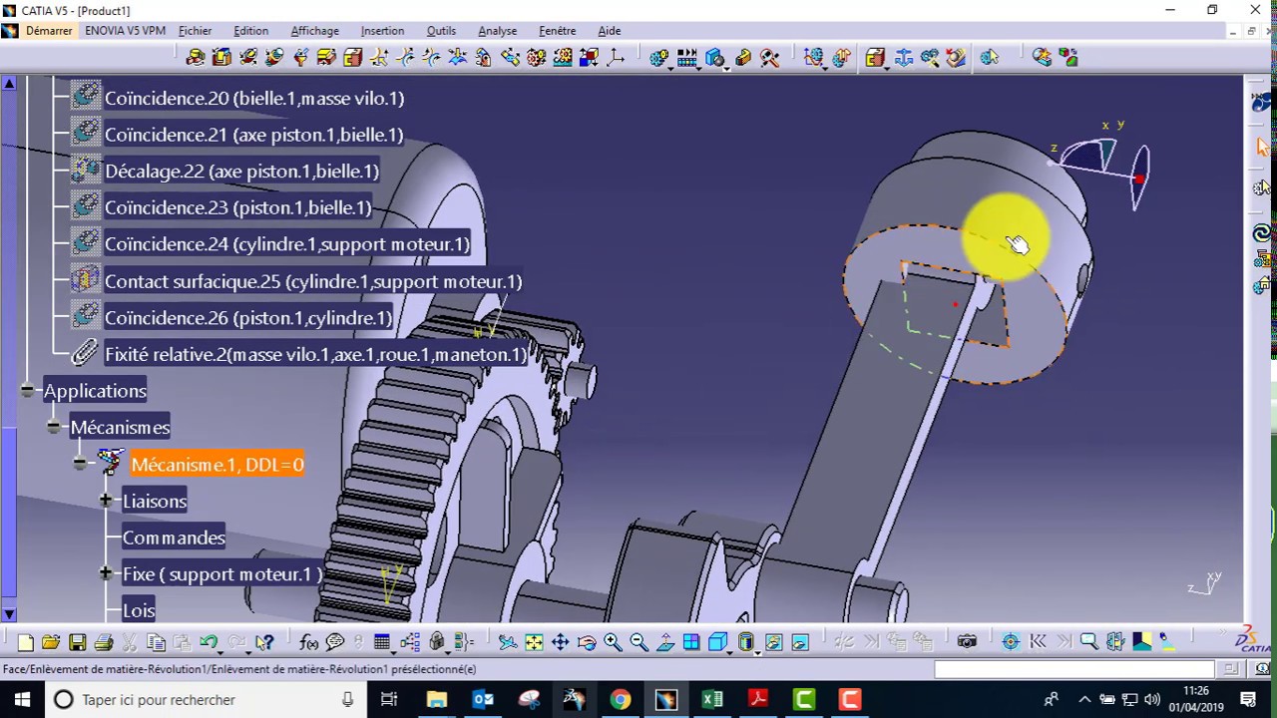This screenshot has width=1277, height=718.
Task: Click the What's This help cursor icon
Action: (264, 642)
